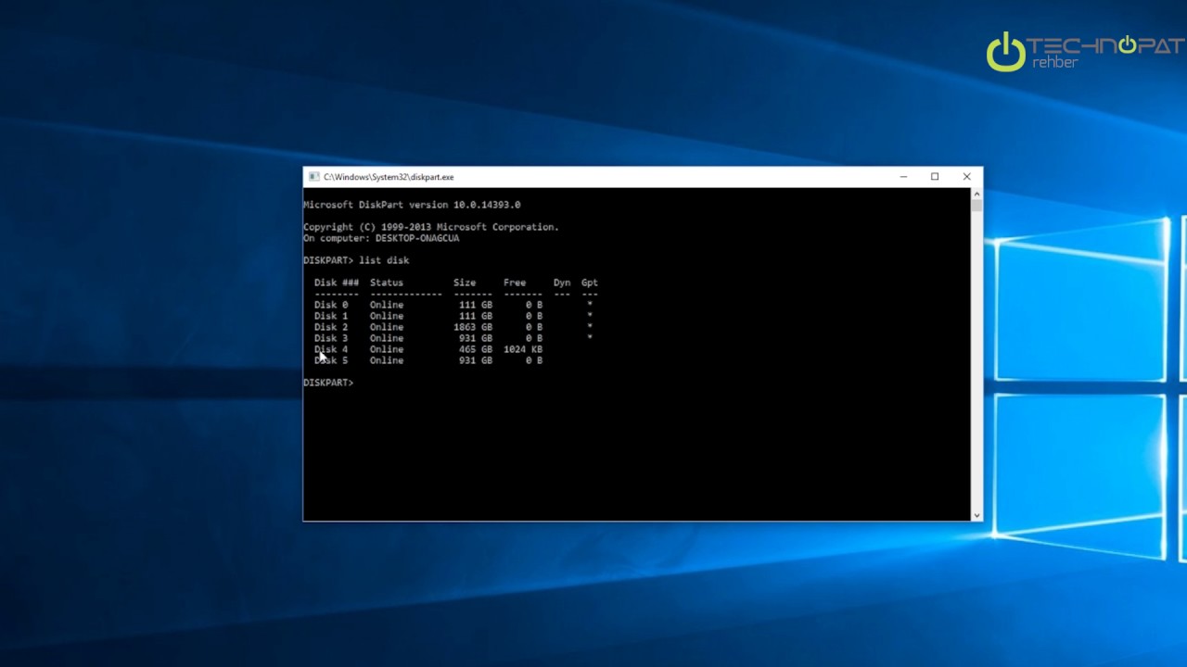Click the empty scrollbar track below the thumb
The width and height of the screenshot is (1187, 667).
(976, 371)
